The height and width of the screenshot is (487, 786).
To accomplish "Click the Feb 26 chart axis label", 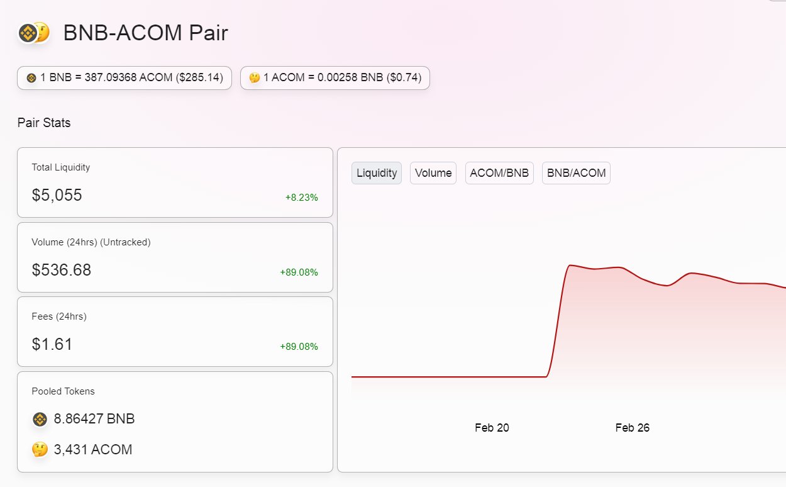I will click(x=633, y=428).
